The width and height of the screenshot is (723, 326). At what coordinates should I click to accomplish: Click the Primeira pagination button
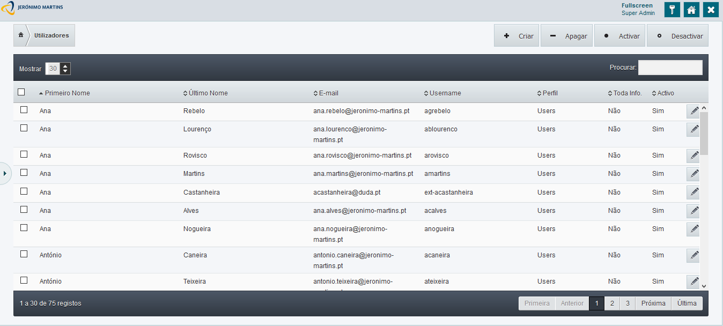pos(537,303)
